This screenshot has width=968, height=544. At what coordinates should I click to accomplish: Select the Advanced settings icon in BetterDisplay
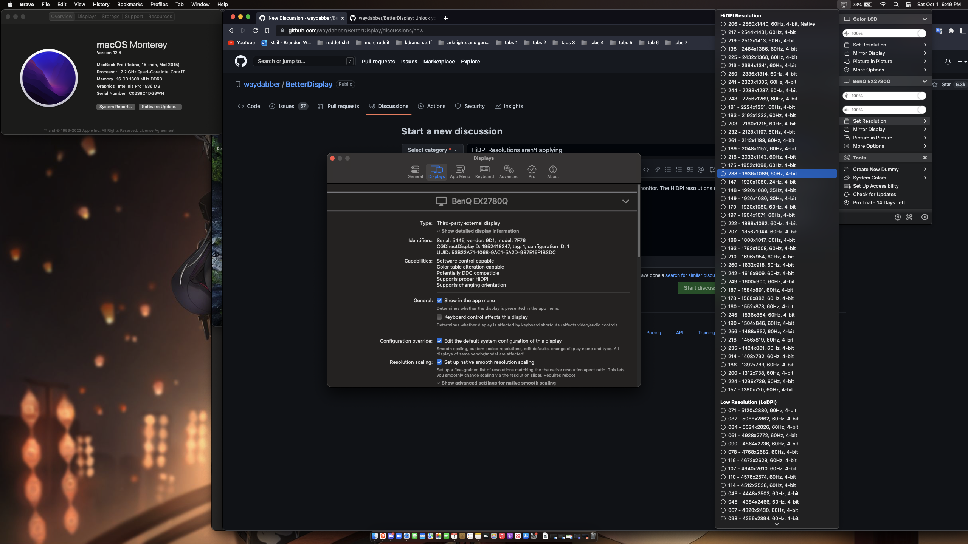tap(509, 171)
